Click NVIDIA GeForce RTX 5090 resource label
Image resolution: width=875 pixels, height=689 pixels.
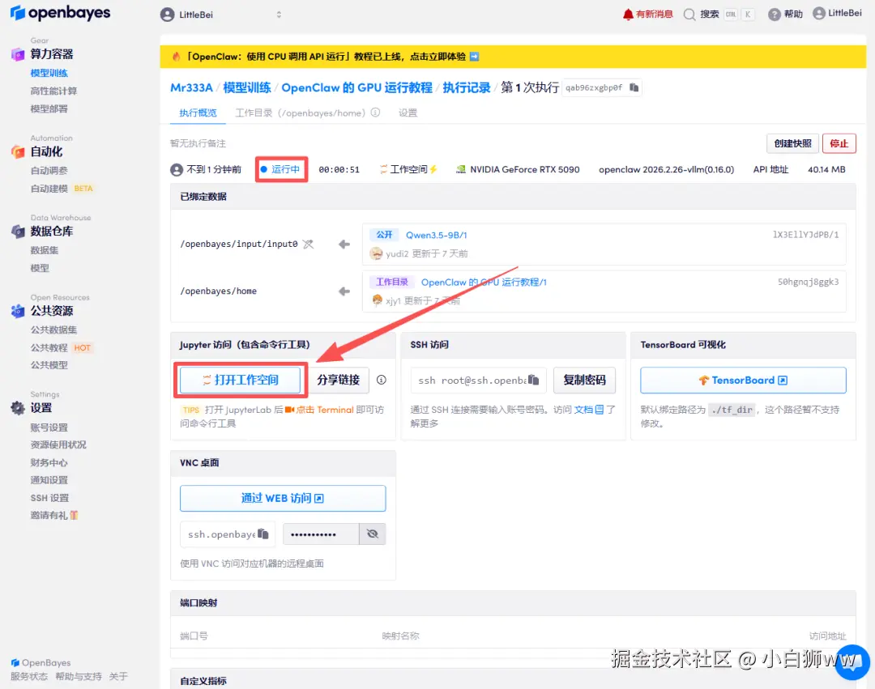coord(518,169)
